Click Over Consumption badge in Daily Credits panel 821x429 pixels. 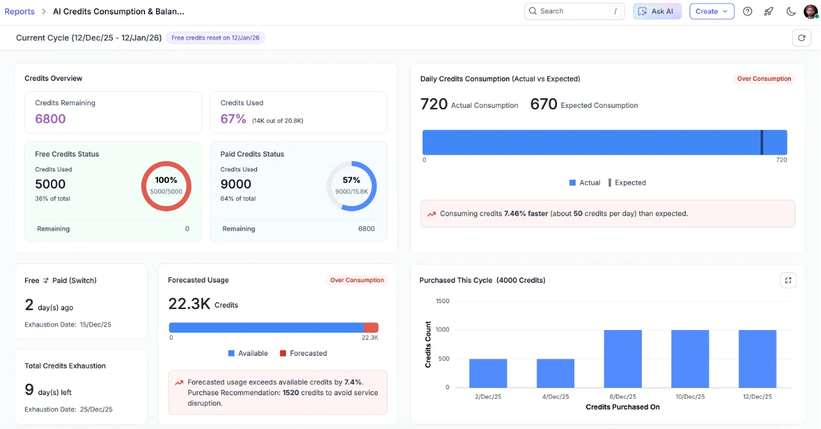[764, 79]
